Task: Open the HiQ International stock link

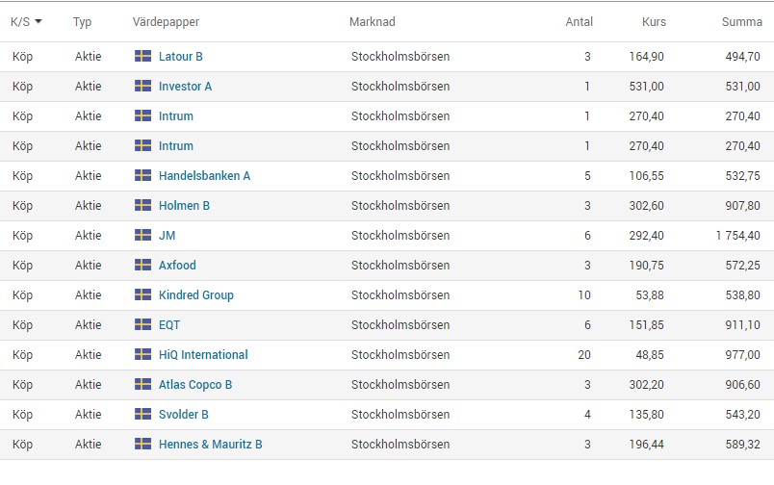Action: [x=203, y=355]
